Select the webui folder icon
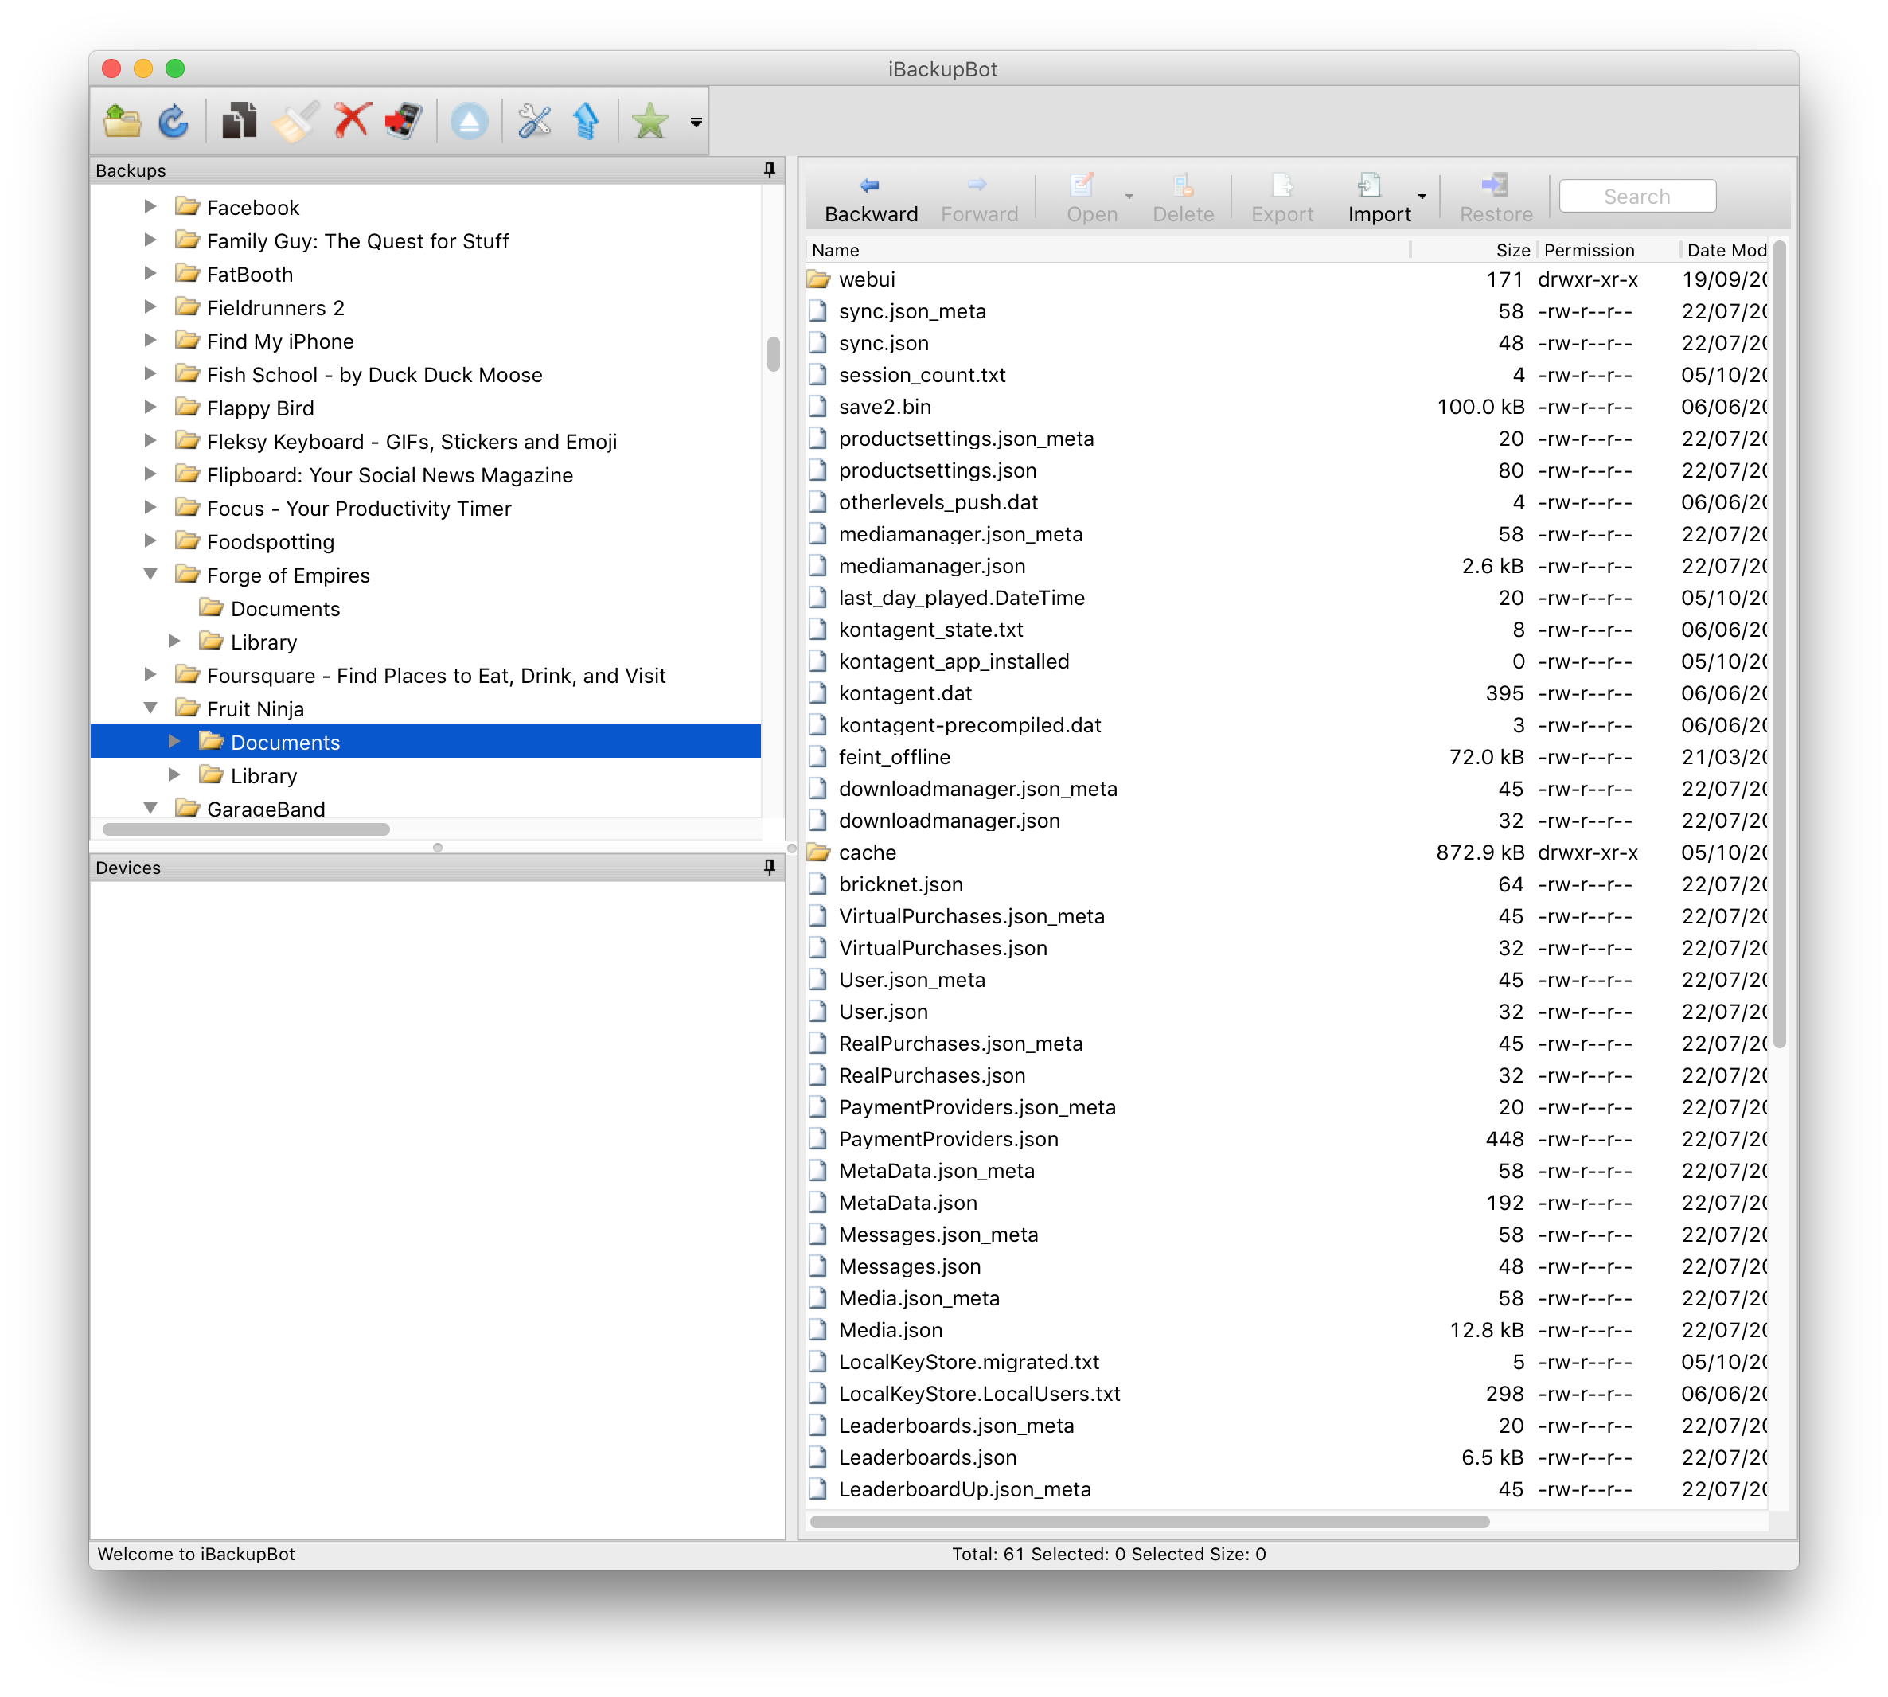 point(817,279)
